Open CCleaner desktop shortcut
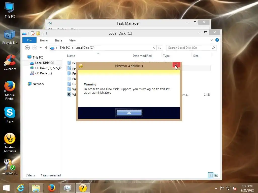 (10, 63)
